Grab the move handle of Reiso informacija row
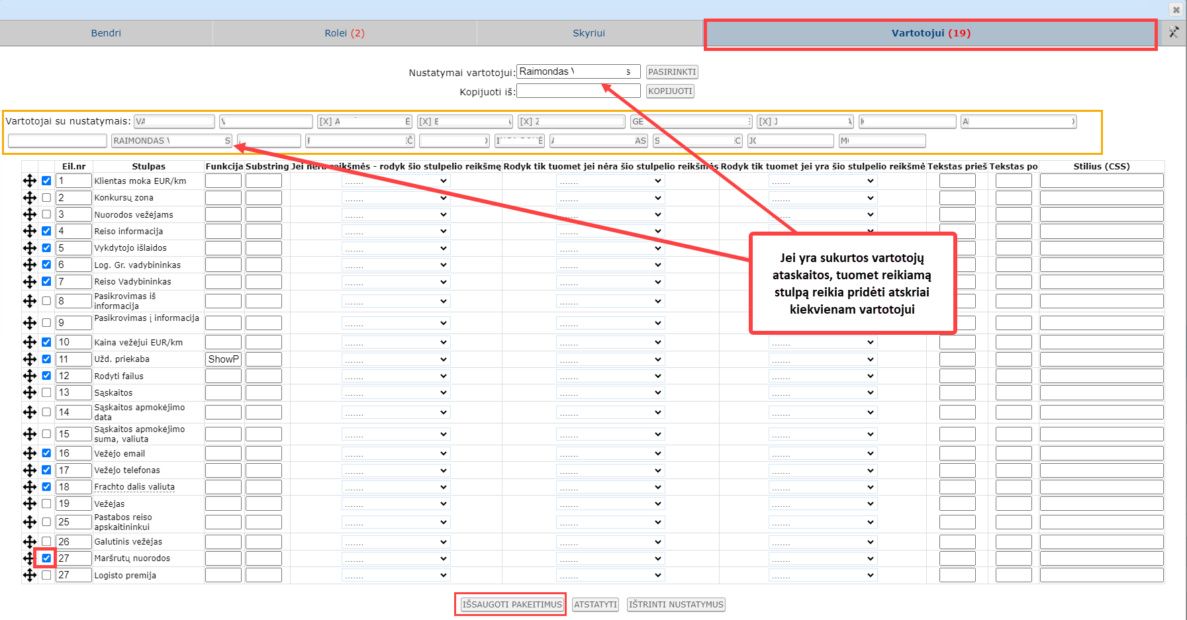This screenshot has width=1187, height=620. [30, 231]
